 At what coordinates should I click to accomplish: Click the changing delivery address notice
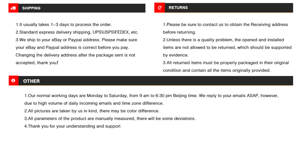tap(75, 55)
